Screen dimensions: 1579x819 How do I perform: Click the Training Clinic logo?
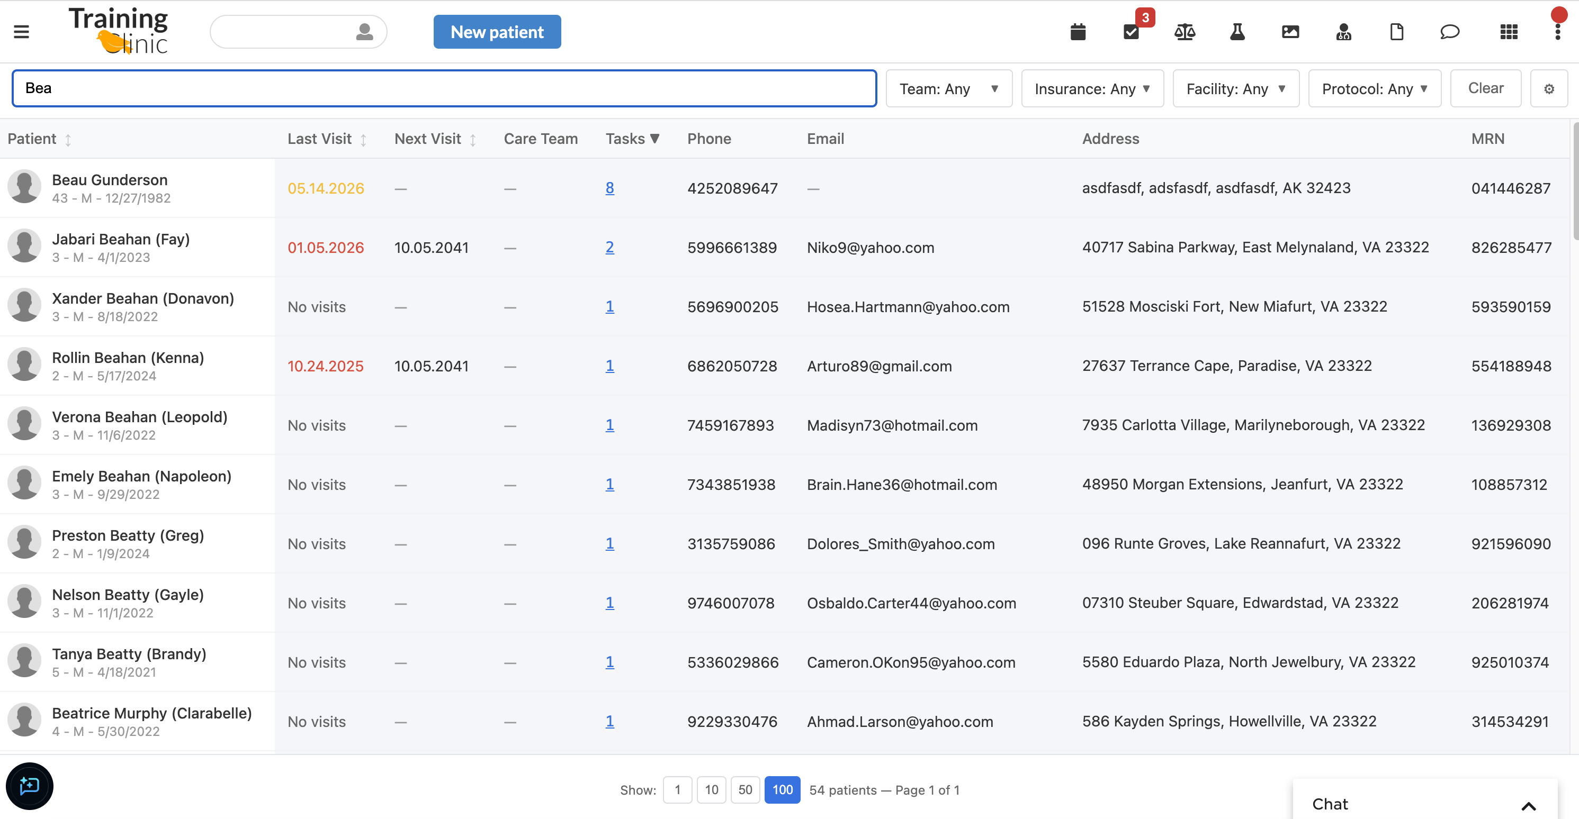pyautogui.click(x=118, y=31)
